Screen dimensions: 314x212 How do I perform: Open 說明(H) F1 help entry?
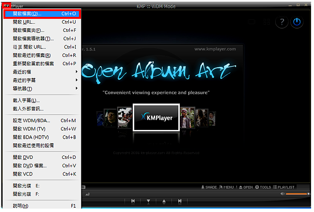tap(42, 206)
